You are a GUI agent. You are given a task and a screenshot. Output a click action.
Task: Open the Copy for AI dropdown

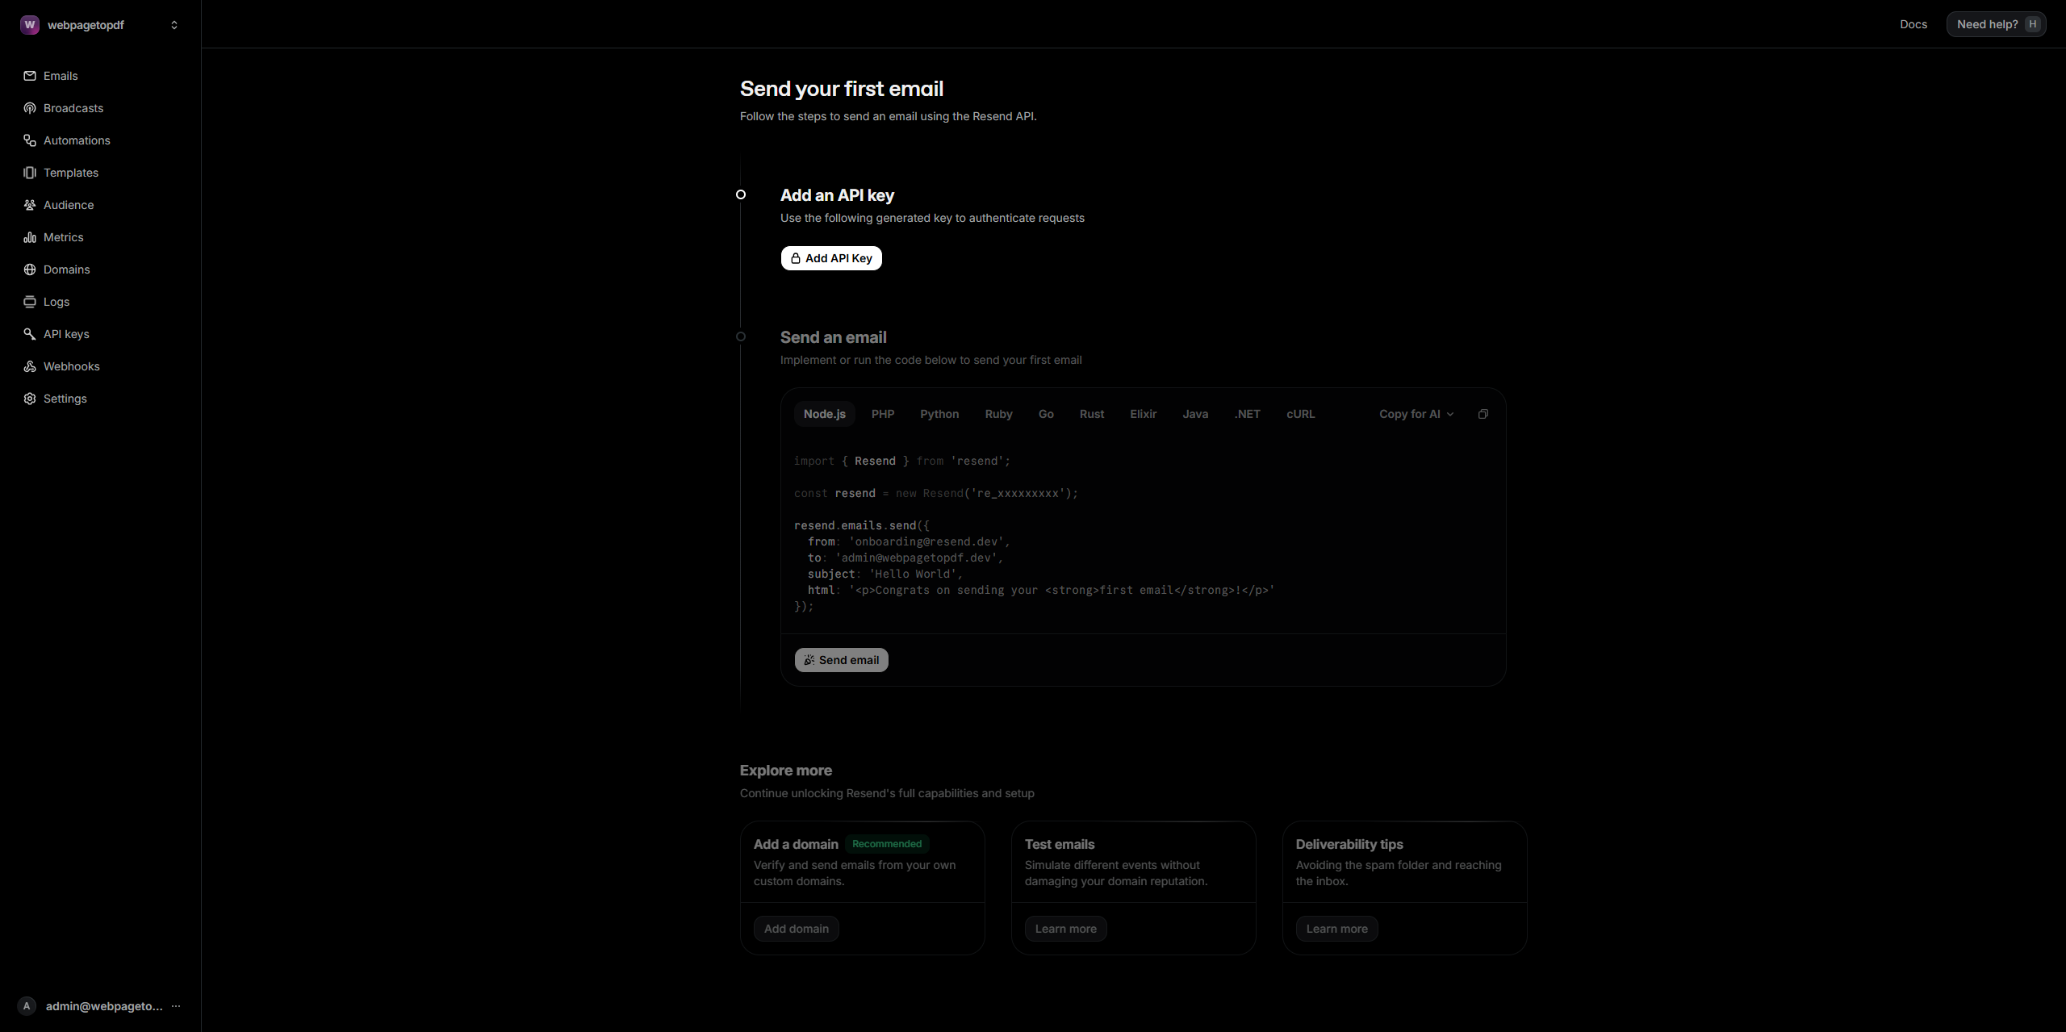pyautogui.click(x=1416, y=414)
